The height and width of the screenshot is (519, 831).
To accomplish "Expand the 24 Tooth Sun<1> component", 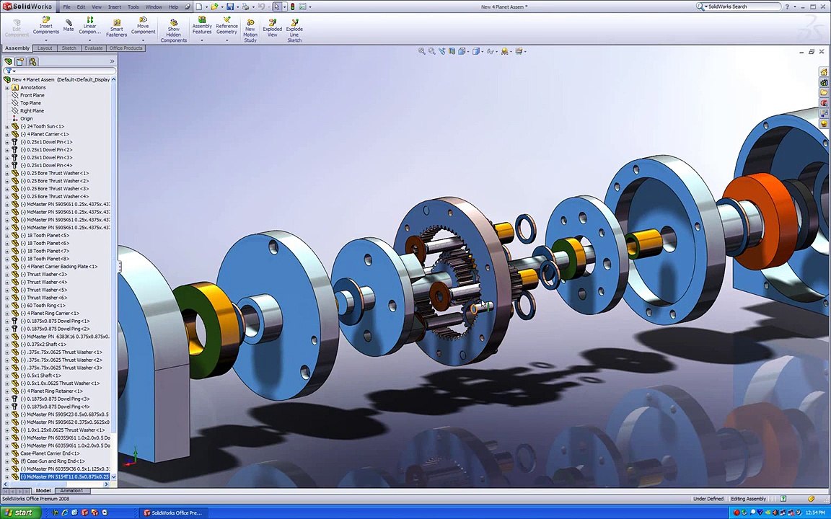I will 7,127.
